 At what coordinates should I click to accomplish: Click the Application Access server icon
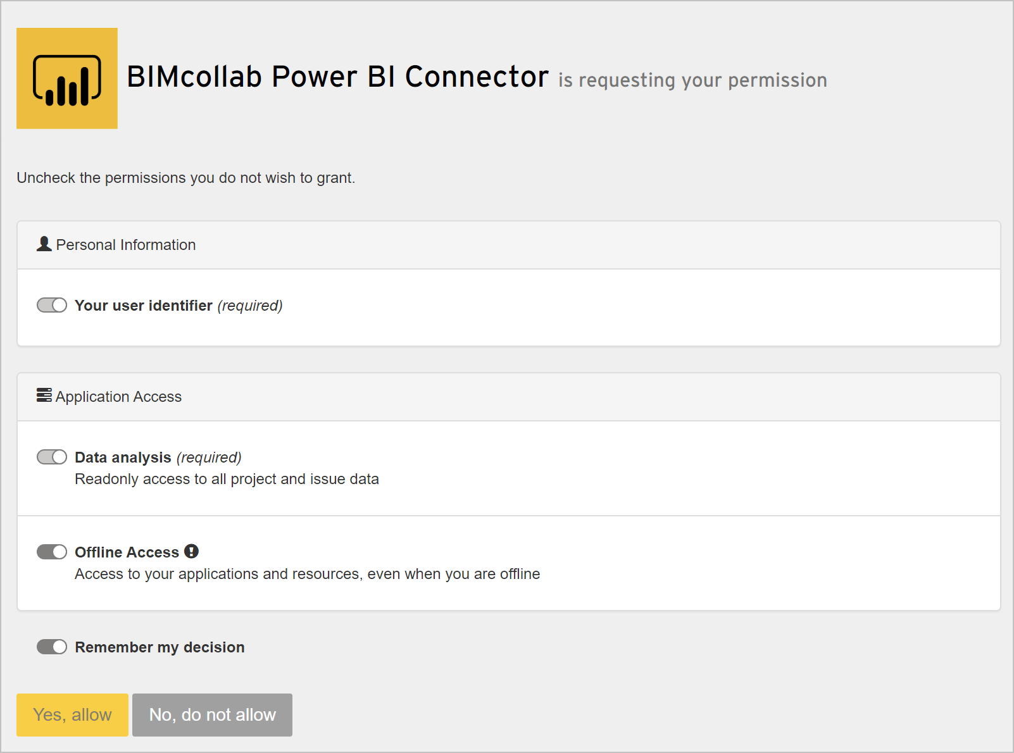(44, 395)
